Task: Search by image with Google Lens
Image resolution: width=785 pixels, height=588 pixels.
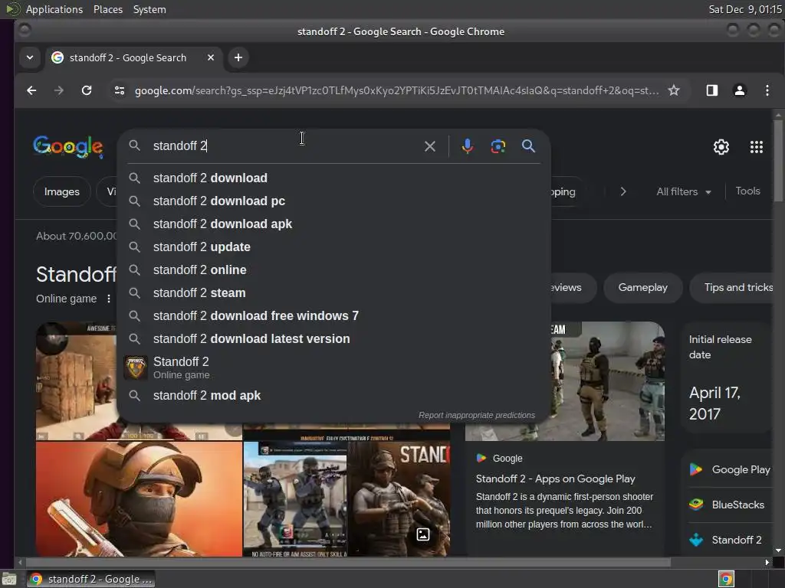Action: (498, 146)
